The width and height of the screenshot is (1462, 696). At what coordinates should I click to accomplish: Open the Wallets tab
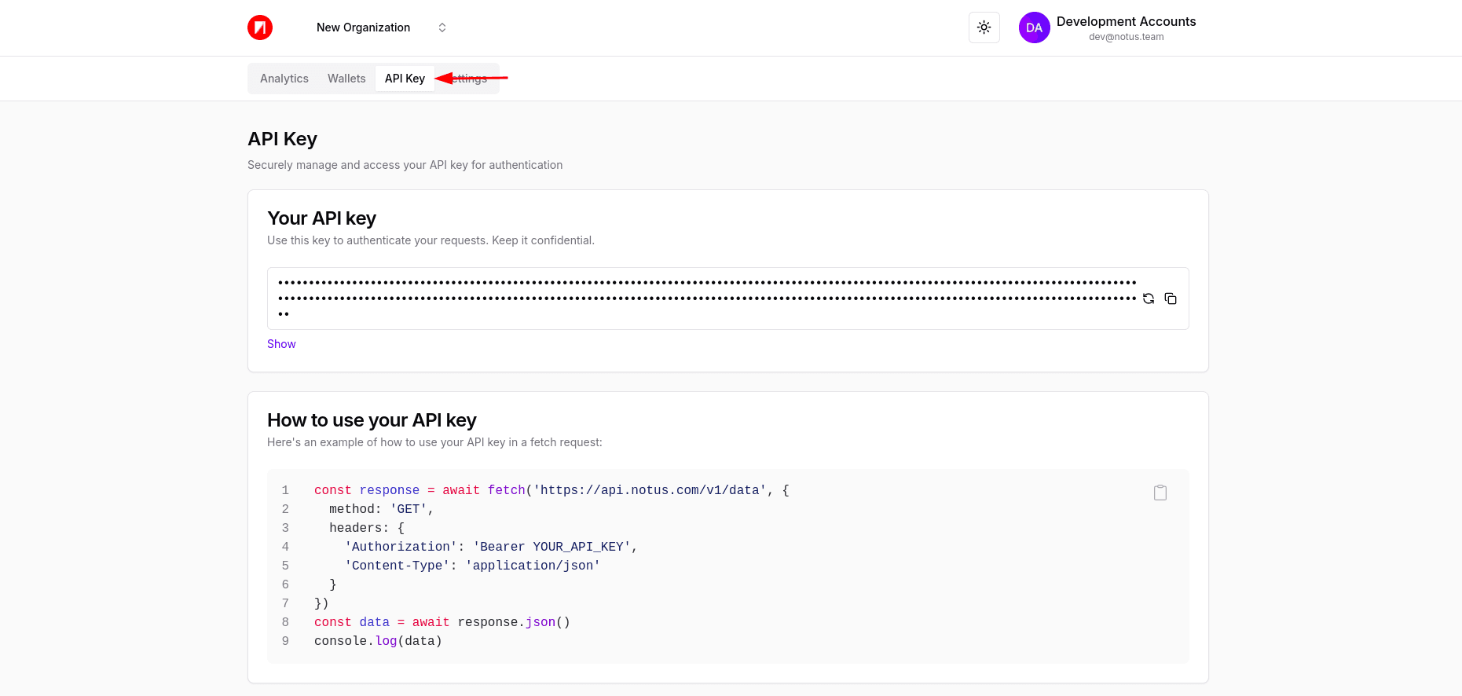click(x=346, y=79)
